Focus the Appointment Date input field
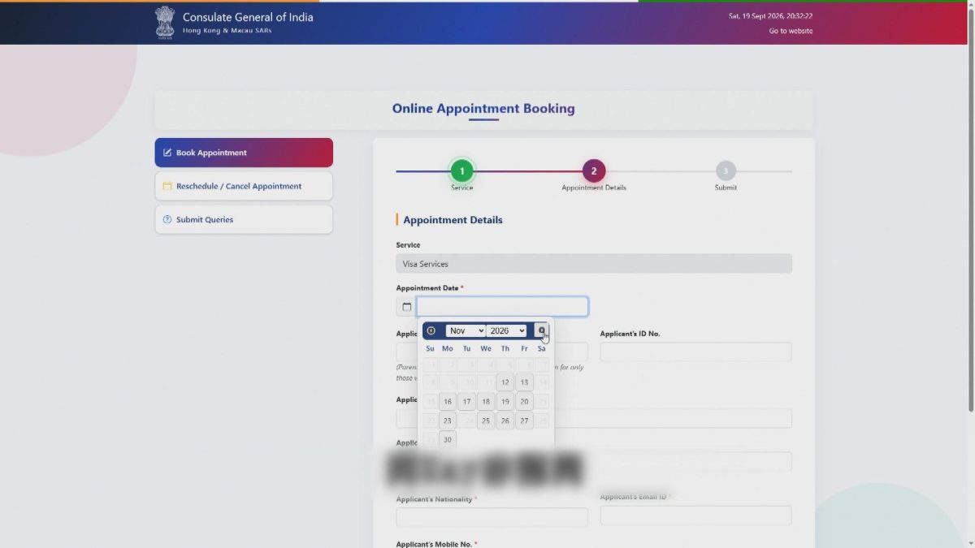This screenshot has height=548, width=975. coord(502,307)
